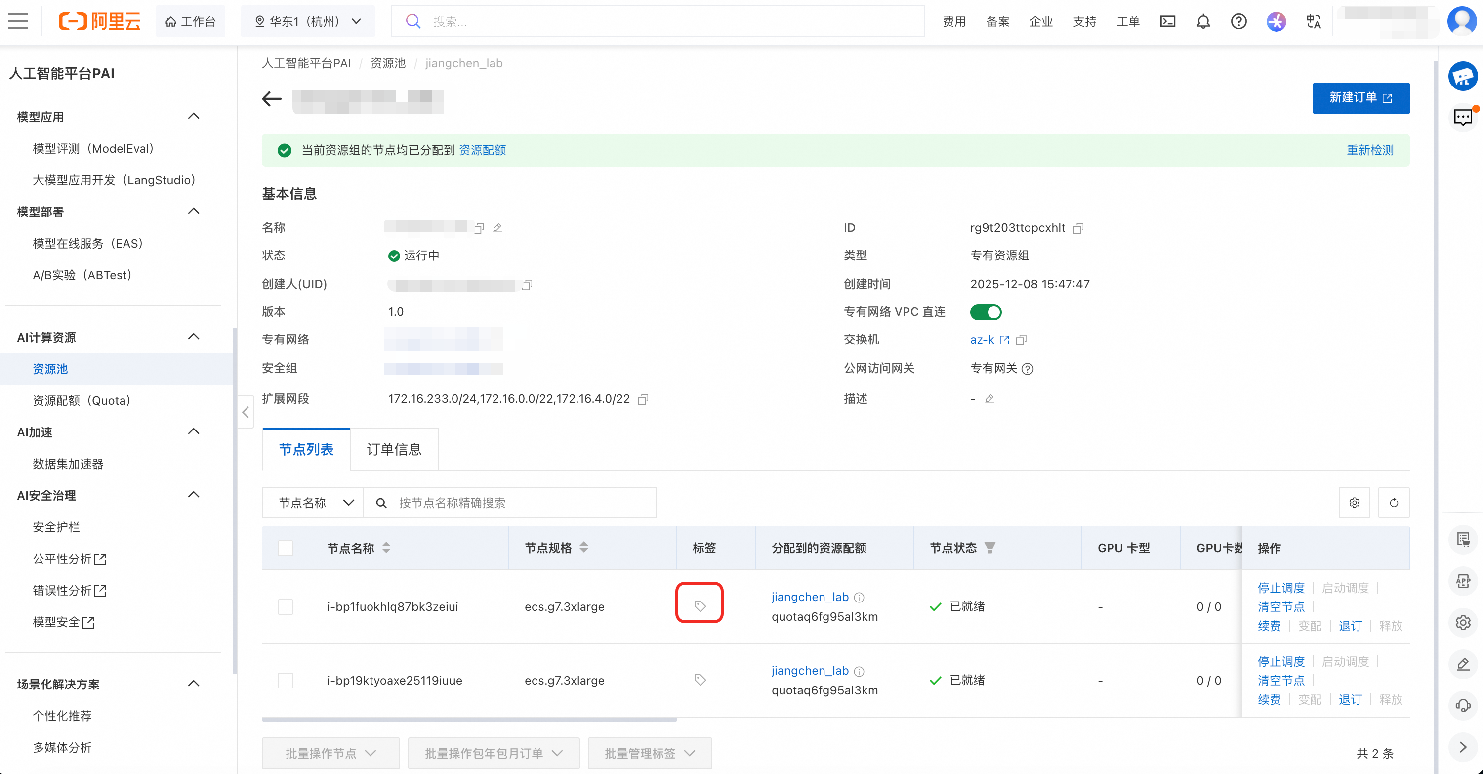Switch to the 订单信息 tab
Image resolution: width=1483 pixels, height=774 pixels.
[x=394, y=449]
